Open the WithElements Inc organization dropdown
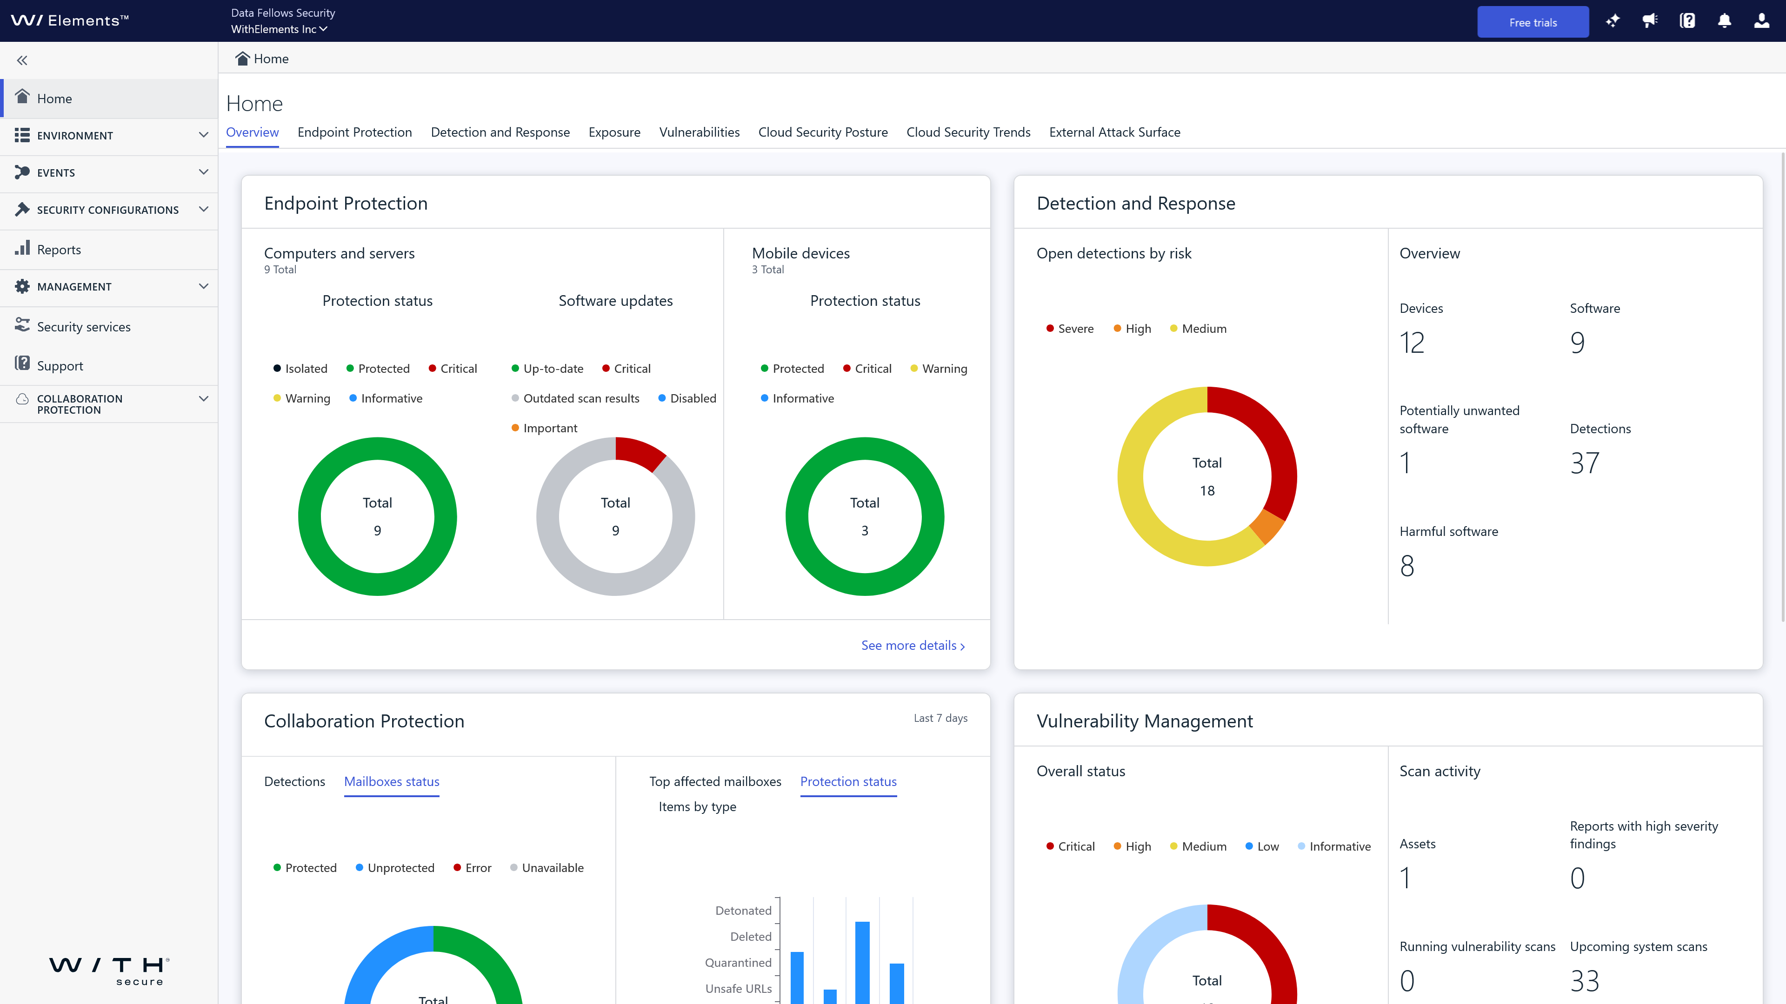1786x1004 pixels. 279,29
